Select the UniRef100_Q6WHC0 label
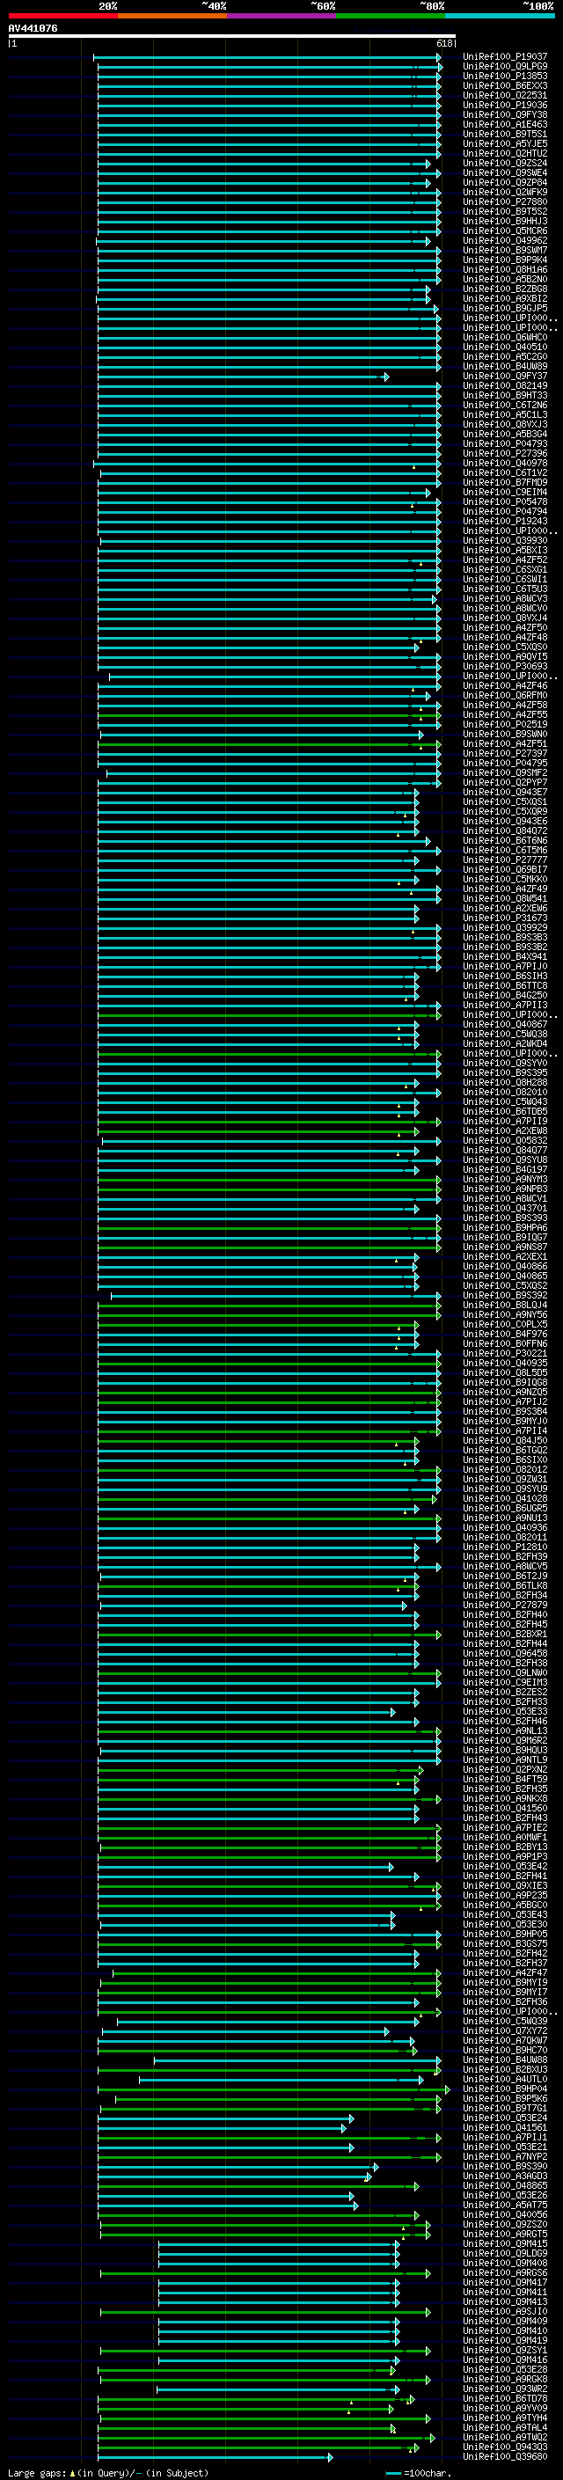The width and height of the screenshot is (563, 2480). [504, 337]
